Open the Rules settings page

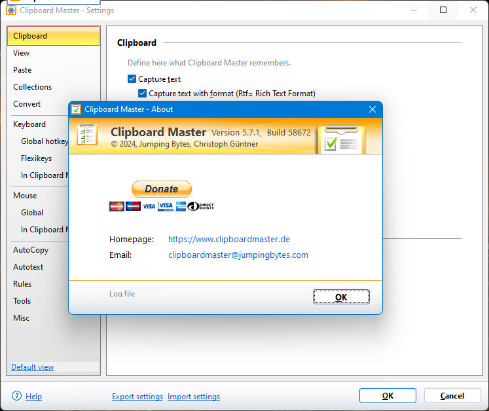tap(22, 284)
